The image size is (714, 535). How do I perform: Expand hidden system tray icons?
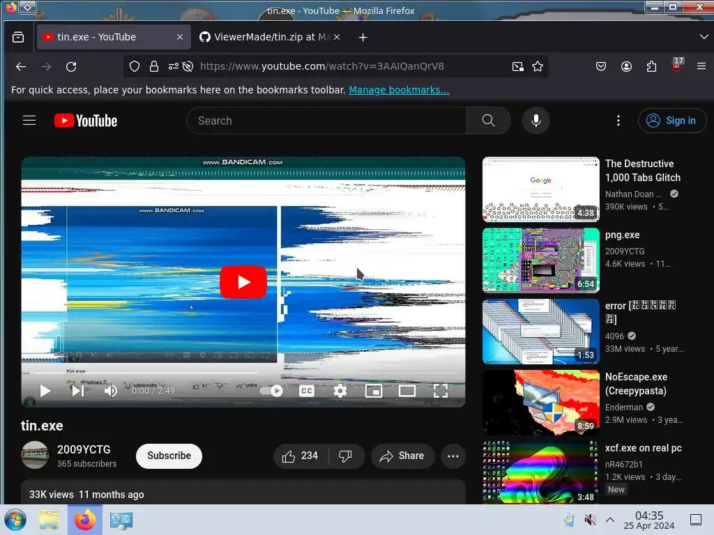610,520
